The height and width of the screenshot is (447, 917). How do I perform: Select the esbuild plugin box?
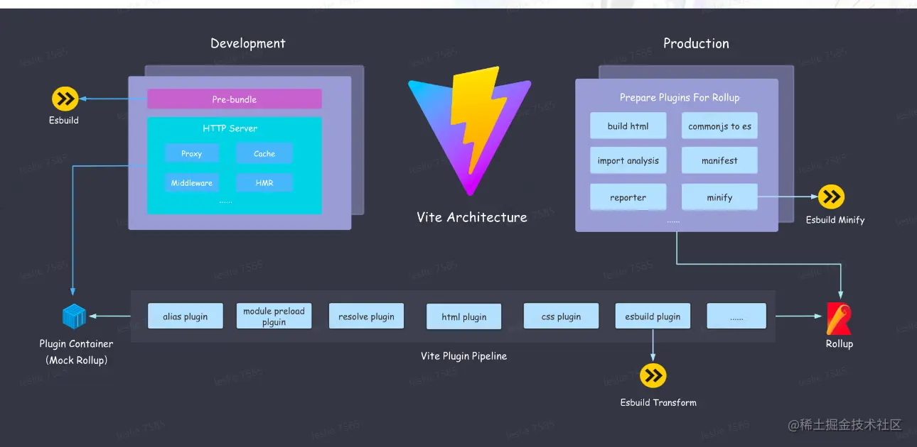(x=653, y=316)
